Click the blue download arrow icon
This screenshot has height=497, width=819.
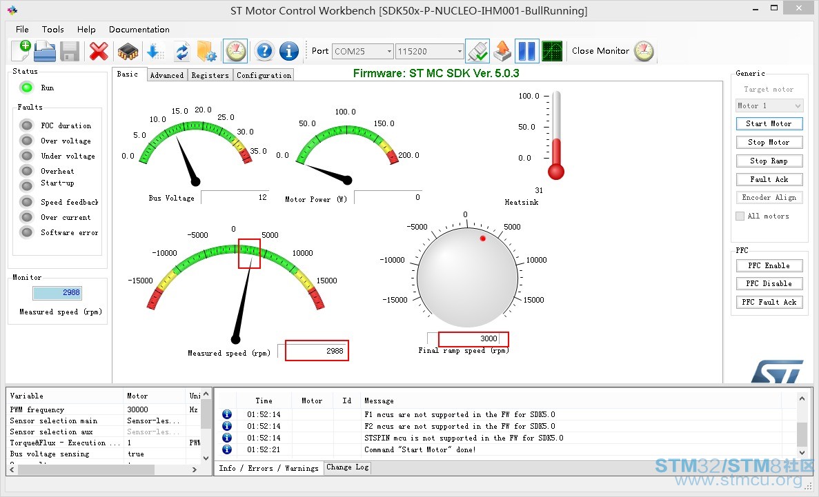[x=155, y=51]
